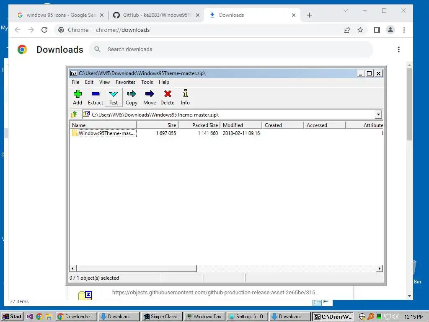Click the zip file icon in downloads list
429x322 pixels.
85,295
